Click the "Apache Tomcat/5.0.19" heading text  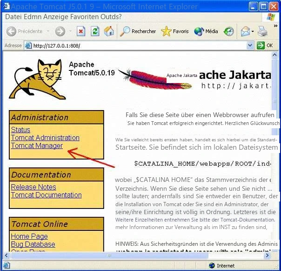92,69
